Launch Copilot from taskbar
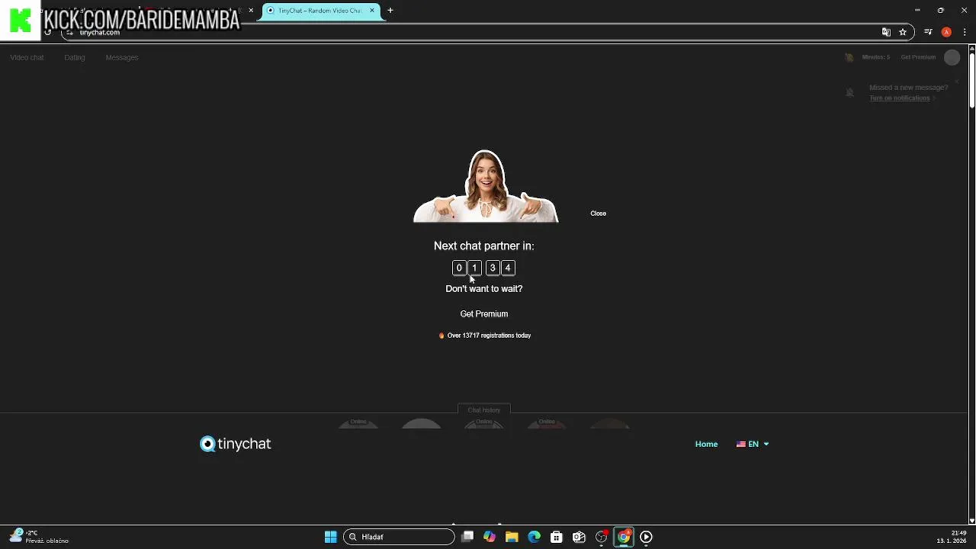The height and width of the screenshot is (549, 976). [490, 537]
